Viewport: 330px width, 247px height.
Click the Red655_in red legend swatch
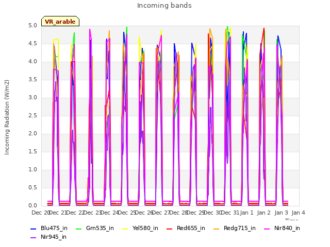pyautogui.click(x=170, y=228)
